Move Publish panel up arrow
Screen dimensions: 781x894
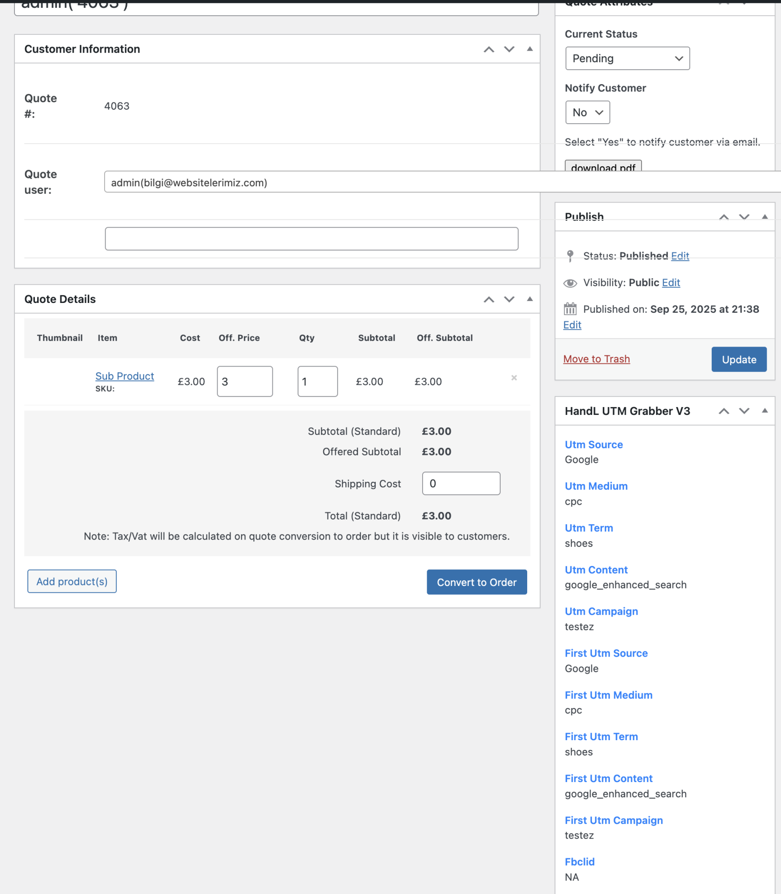(723, 217)
